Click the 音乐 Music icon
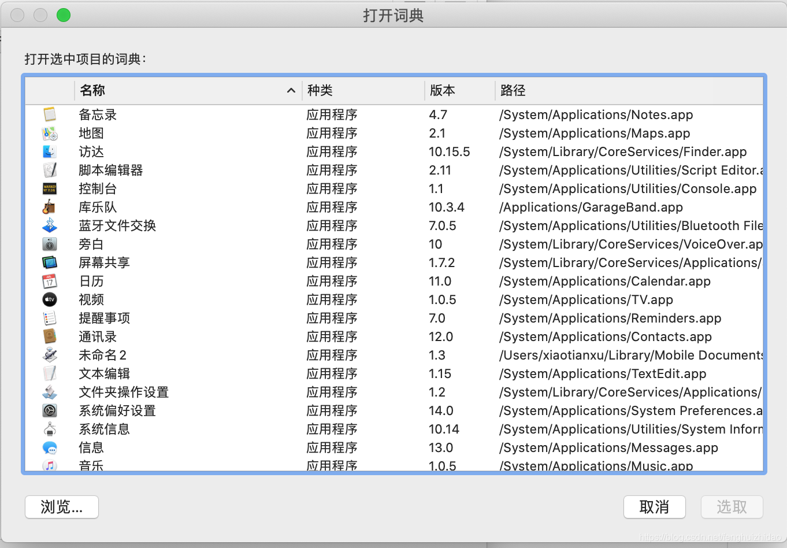Screen dimensions: 787x548 [x=50, y=465]
